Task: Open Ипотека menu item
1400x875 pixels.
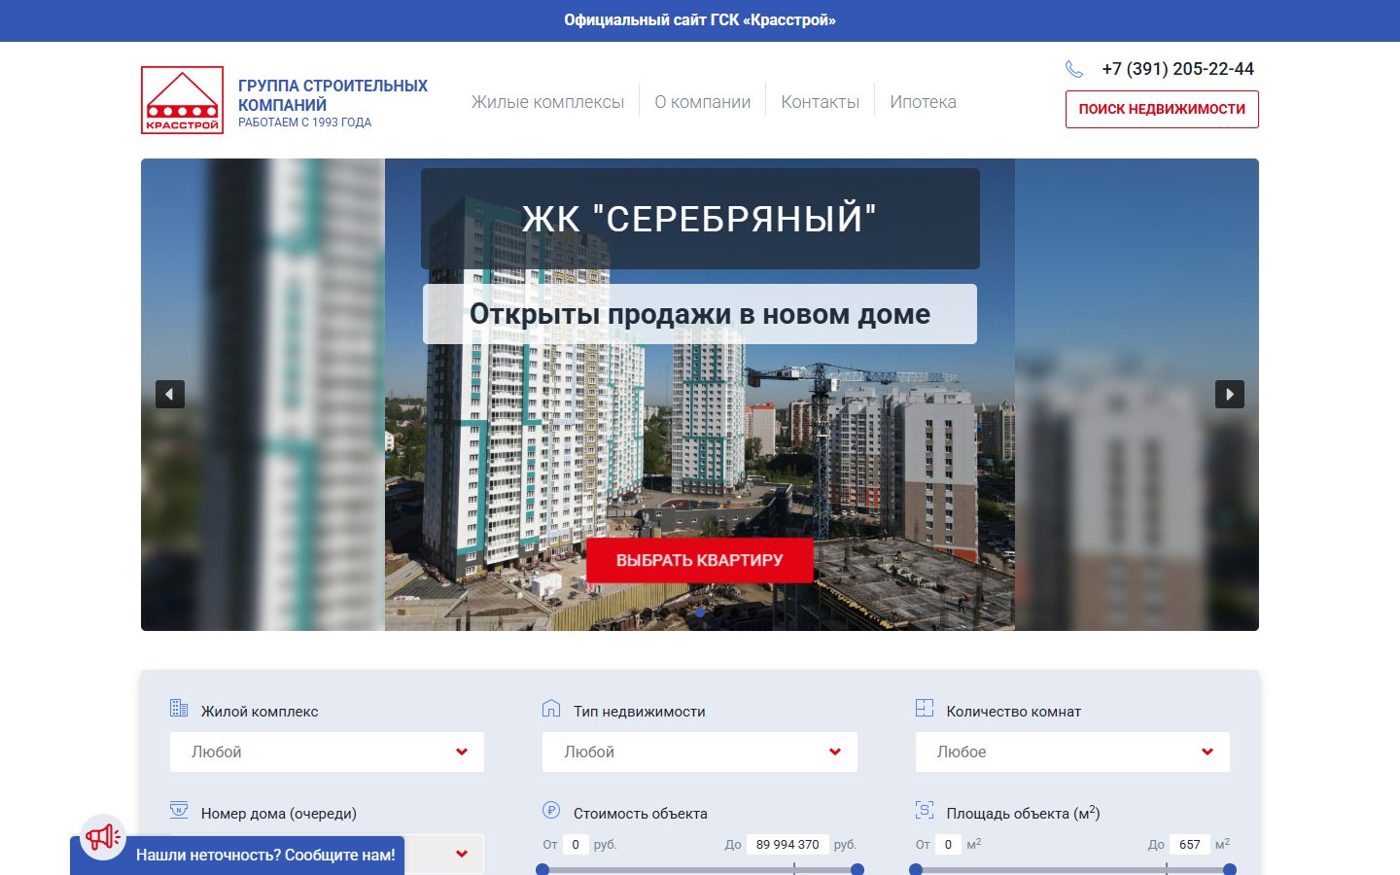Action: pyautogui.click(x=924, y=102)
